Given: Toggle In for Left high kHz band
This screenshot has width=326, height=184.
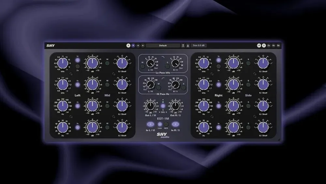Looking at the screenshot, I should coord(78,60).
